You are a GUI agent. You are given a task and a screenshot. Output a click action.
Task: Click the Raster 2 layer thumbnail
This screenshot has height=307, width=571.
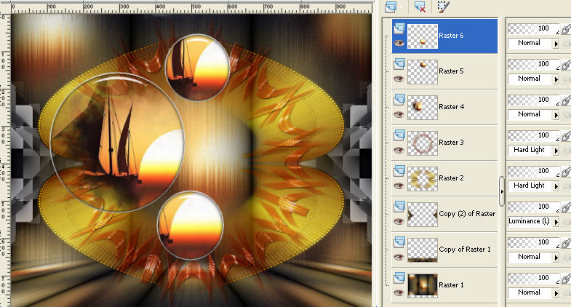click(x=423, y=179)
